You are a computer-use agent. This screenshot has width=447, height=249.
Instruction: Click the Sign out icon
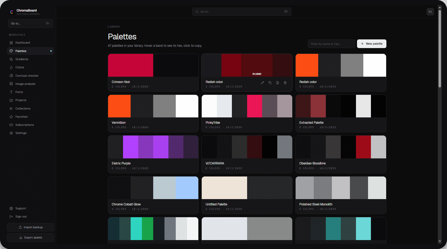11,217
